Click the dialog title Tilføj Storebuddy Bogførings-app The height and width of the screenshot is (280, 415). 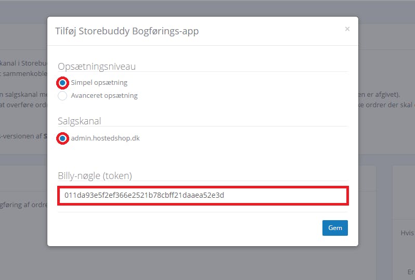127,31
